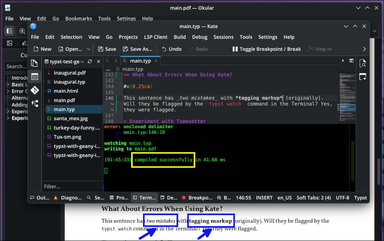Click the quick open lightning icon above the editor
Screen dimensions: 384x241
click(x=343, y=61)
